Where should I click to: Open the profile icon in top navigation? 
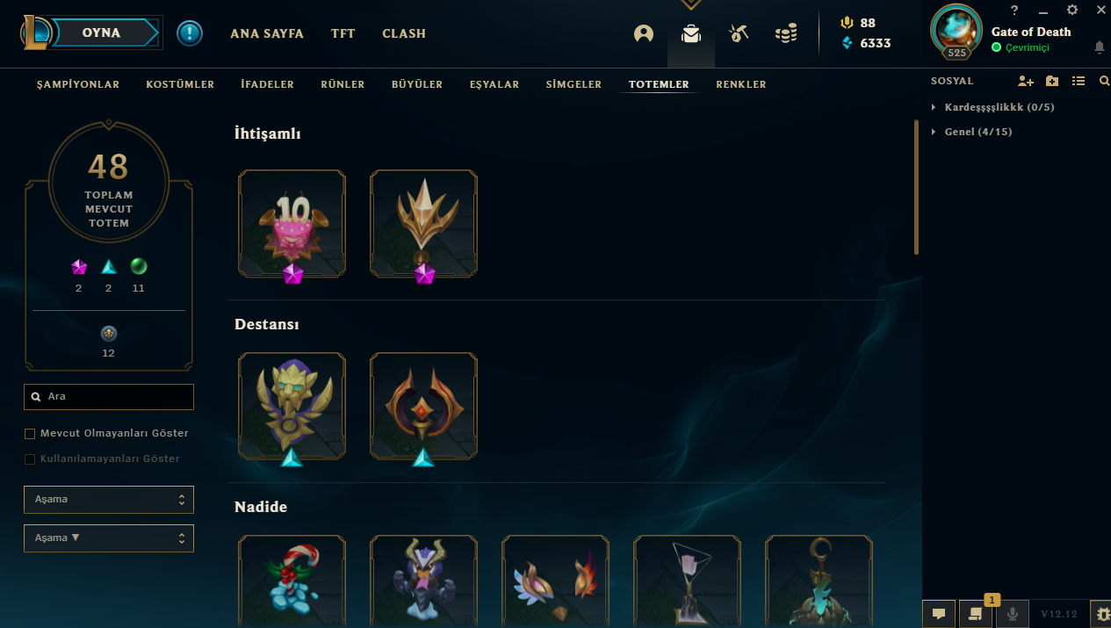644,34
